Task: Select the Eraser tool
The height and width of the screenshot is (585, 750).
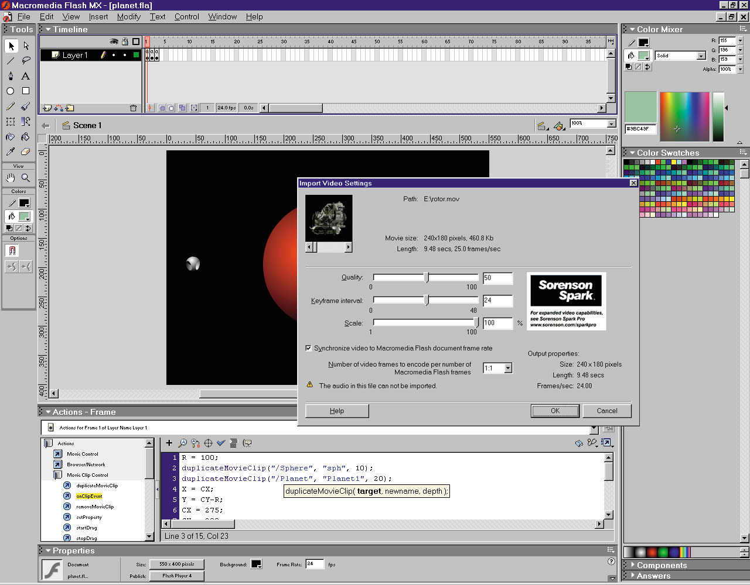Action: [26, 152]
